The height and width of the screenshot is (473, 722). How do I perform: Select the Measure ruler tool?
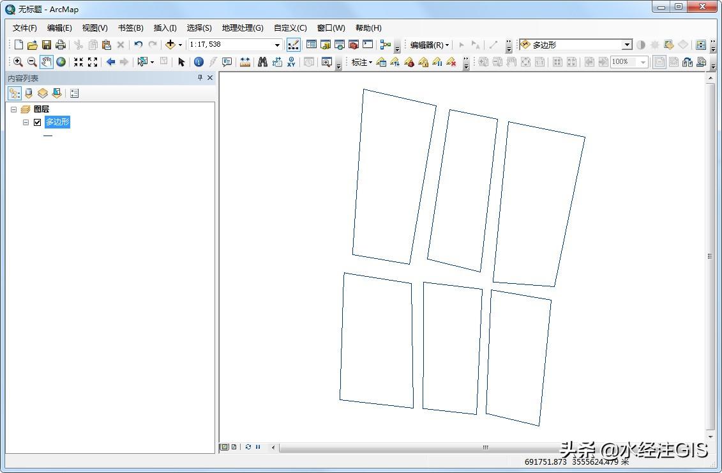pos(245,62)
